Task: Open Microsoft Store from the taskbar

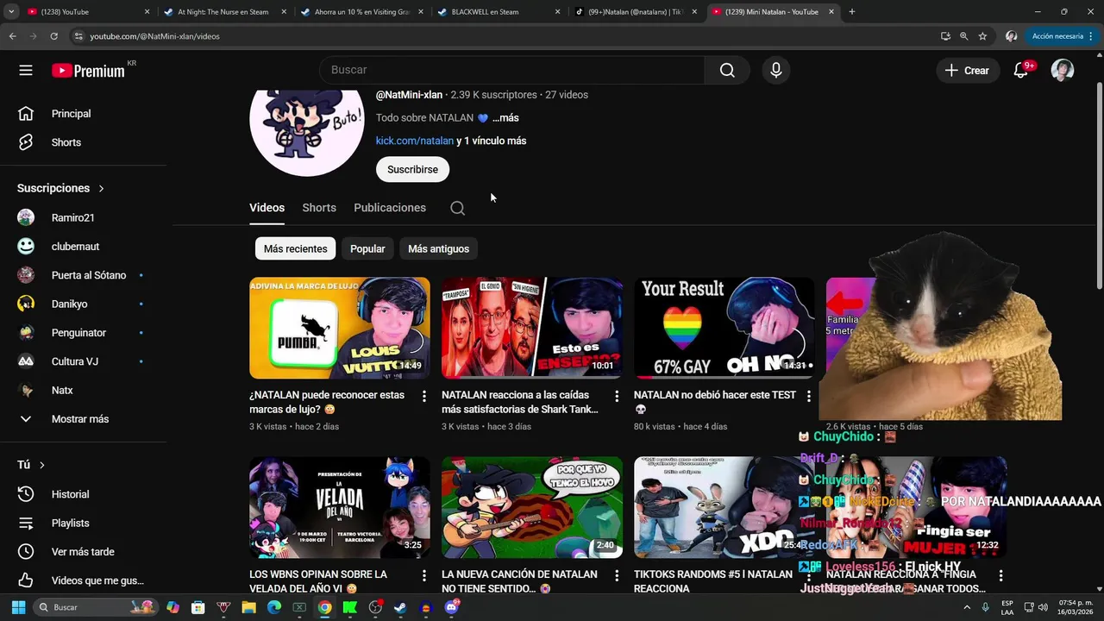Action: tap(198, 607)
